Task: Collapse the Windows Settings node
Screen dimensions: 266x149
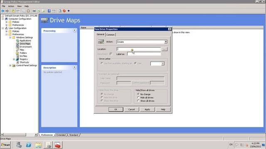Action: 10,38
